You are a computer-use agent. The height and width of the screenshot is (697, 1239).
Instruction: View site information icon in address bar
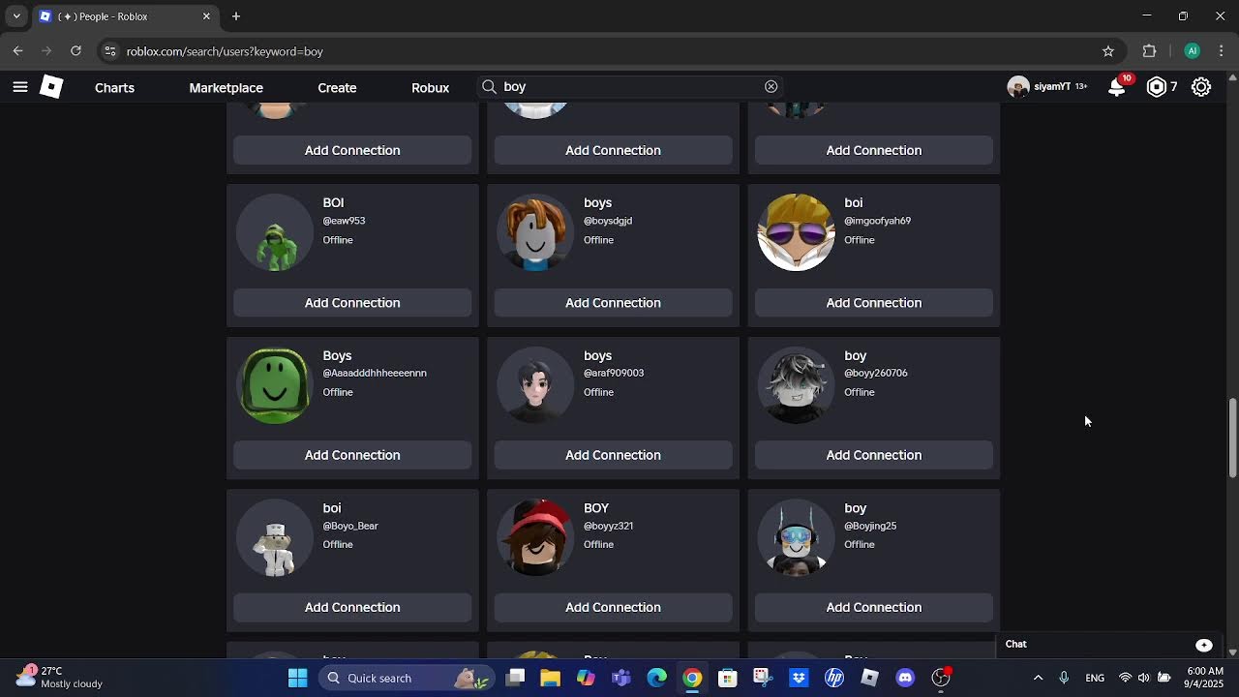click(x=109, y=51)
